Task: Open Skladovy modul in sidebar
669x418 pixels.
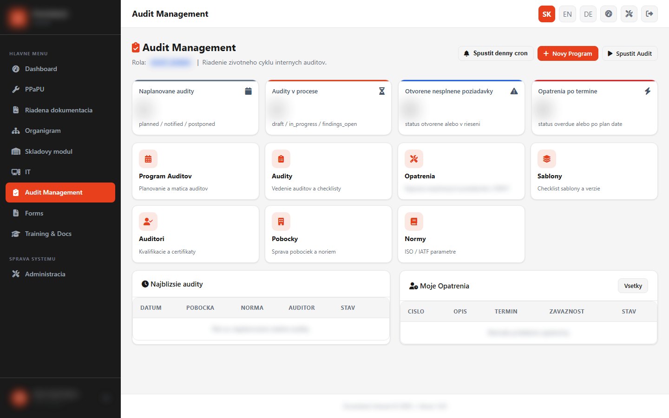Action: [x=60, y=151]
